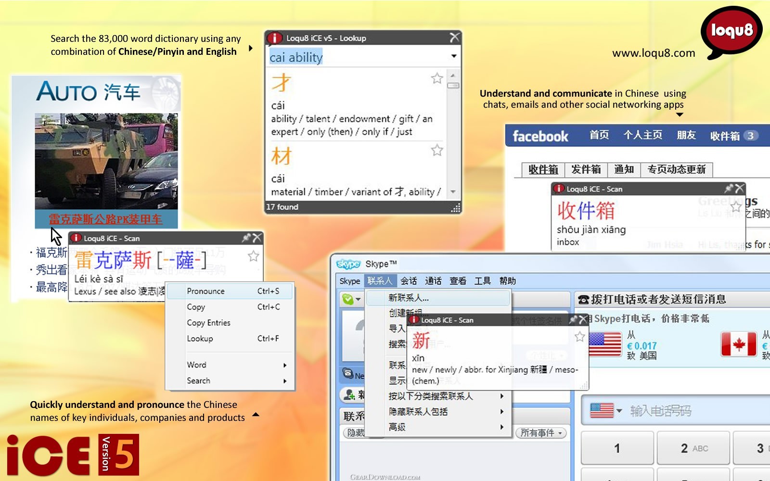Dial keypad button 2 ABC
The width and height of the screenshot is (770, 481).
tap(693, 448)
